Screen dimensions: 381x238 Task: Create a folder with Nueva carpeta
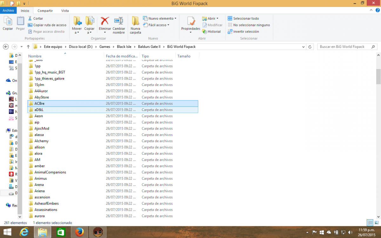(x=135, y=25)
